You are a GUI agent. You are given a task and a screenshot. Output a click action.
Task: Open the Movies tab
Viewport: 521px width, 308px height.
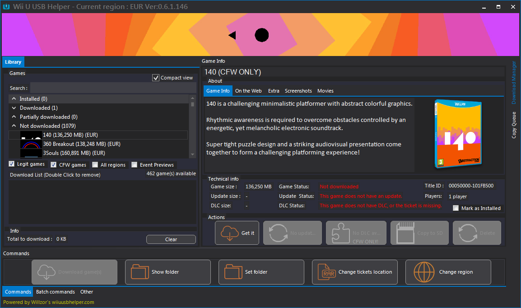pos(326,91)
